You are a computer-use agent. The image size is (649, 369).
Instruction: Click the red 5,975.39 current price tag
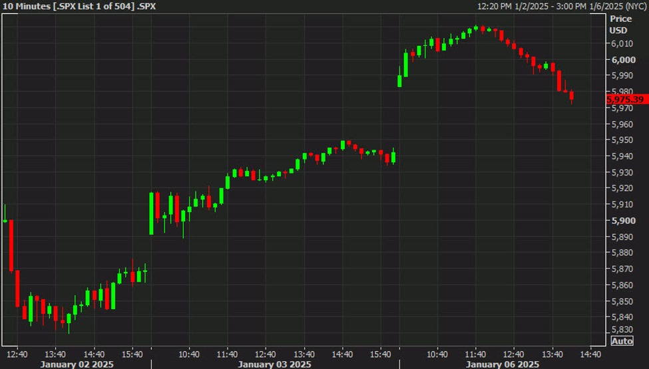click(626, 100)
